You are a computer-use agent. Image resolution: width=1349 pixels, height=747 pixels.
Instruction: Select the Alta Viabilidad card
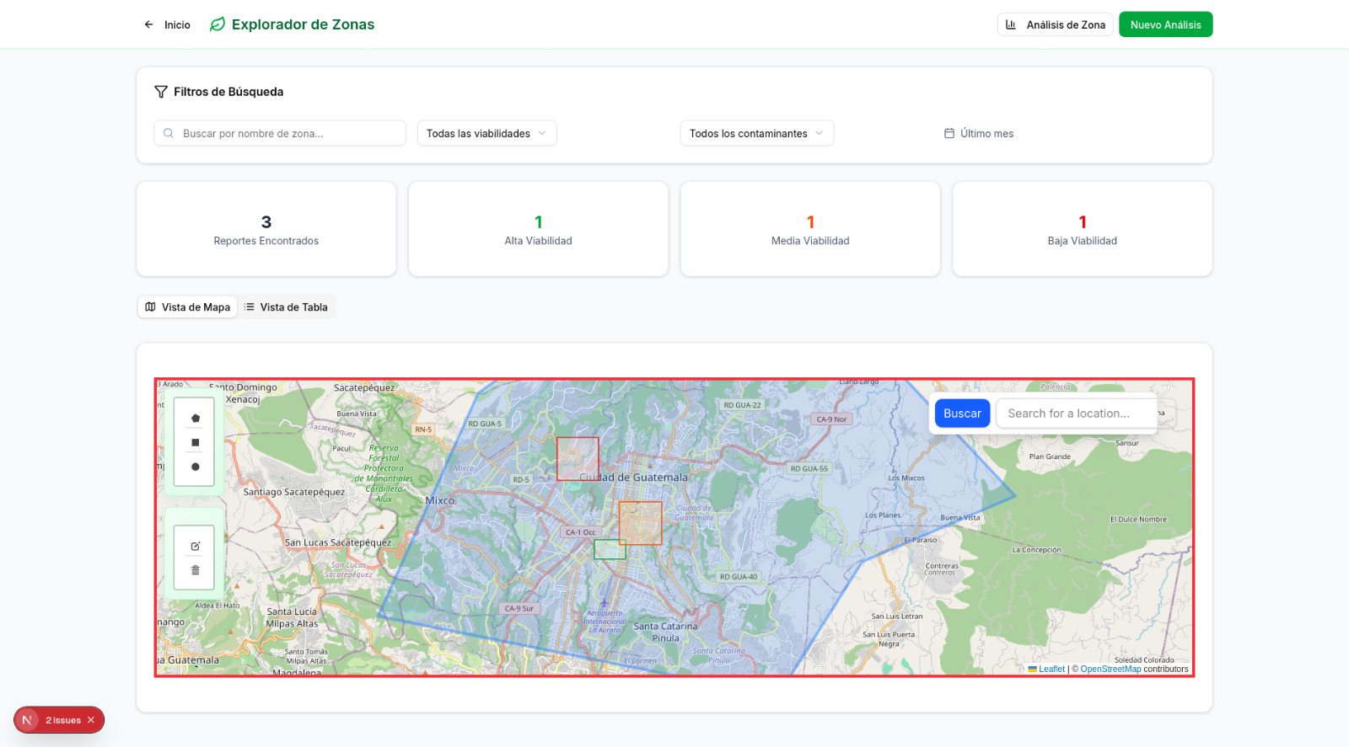click(x=538, y=229)
